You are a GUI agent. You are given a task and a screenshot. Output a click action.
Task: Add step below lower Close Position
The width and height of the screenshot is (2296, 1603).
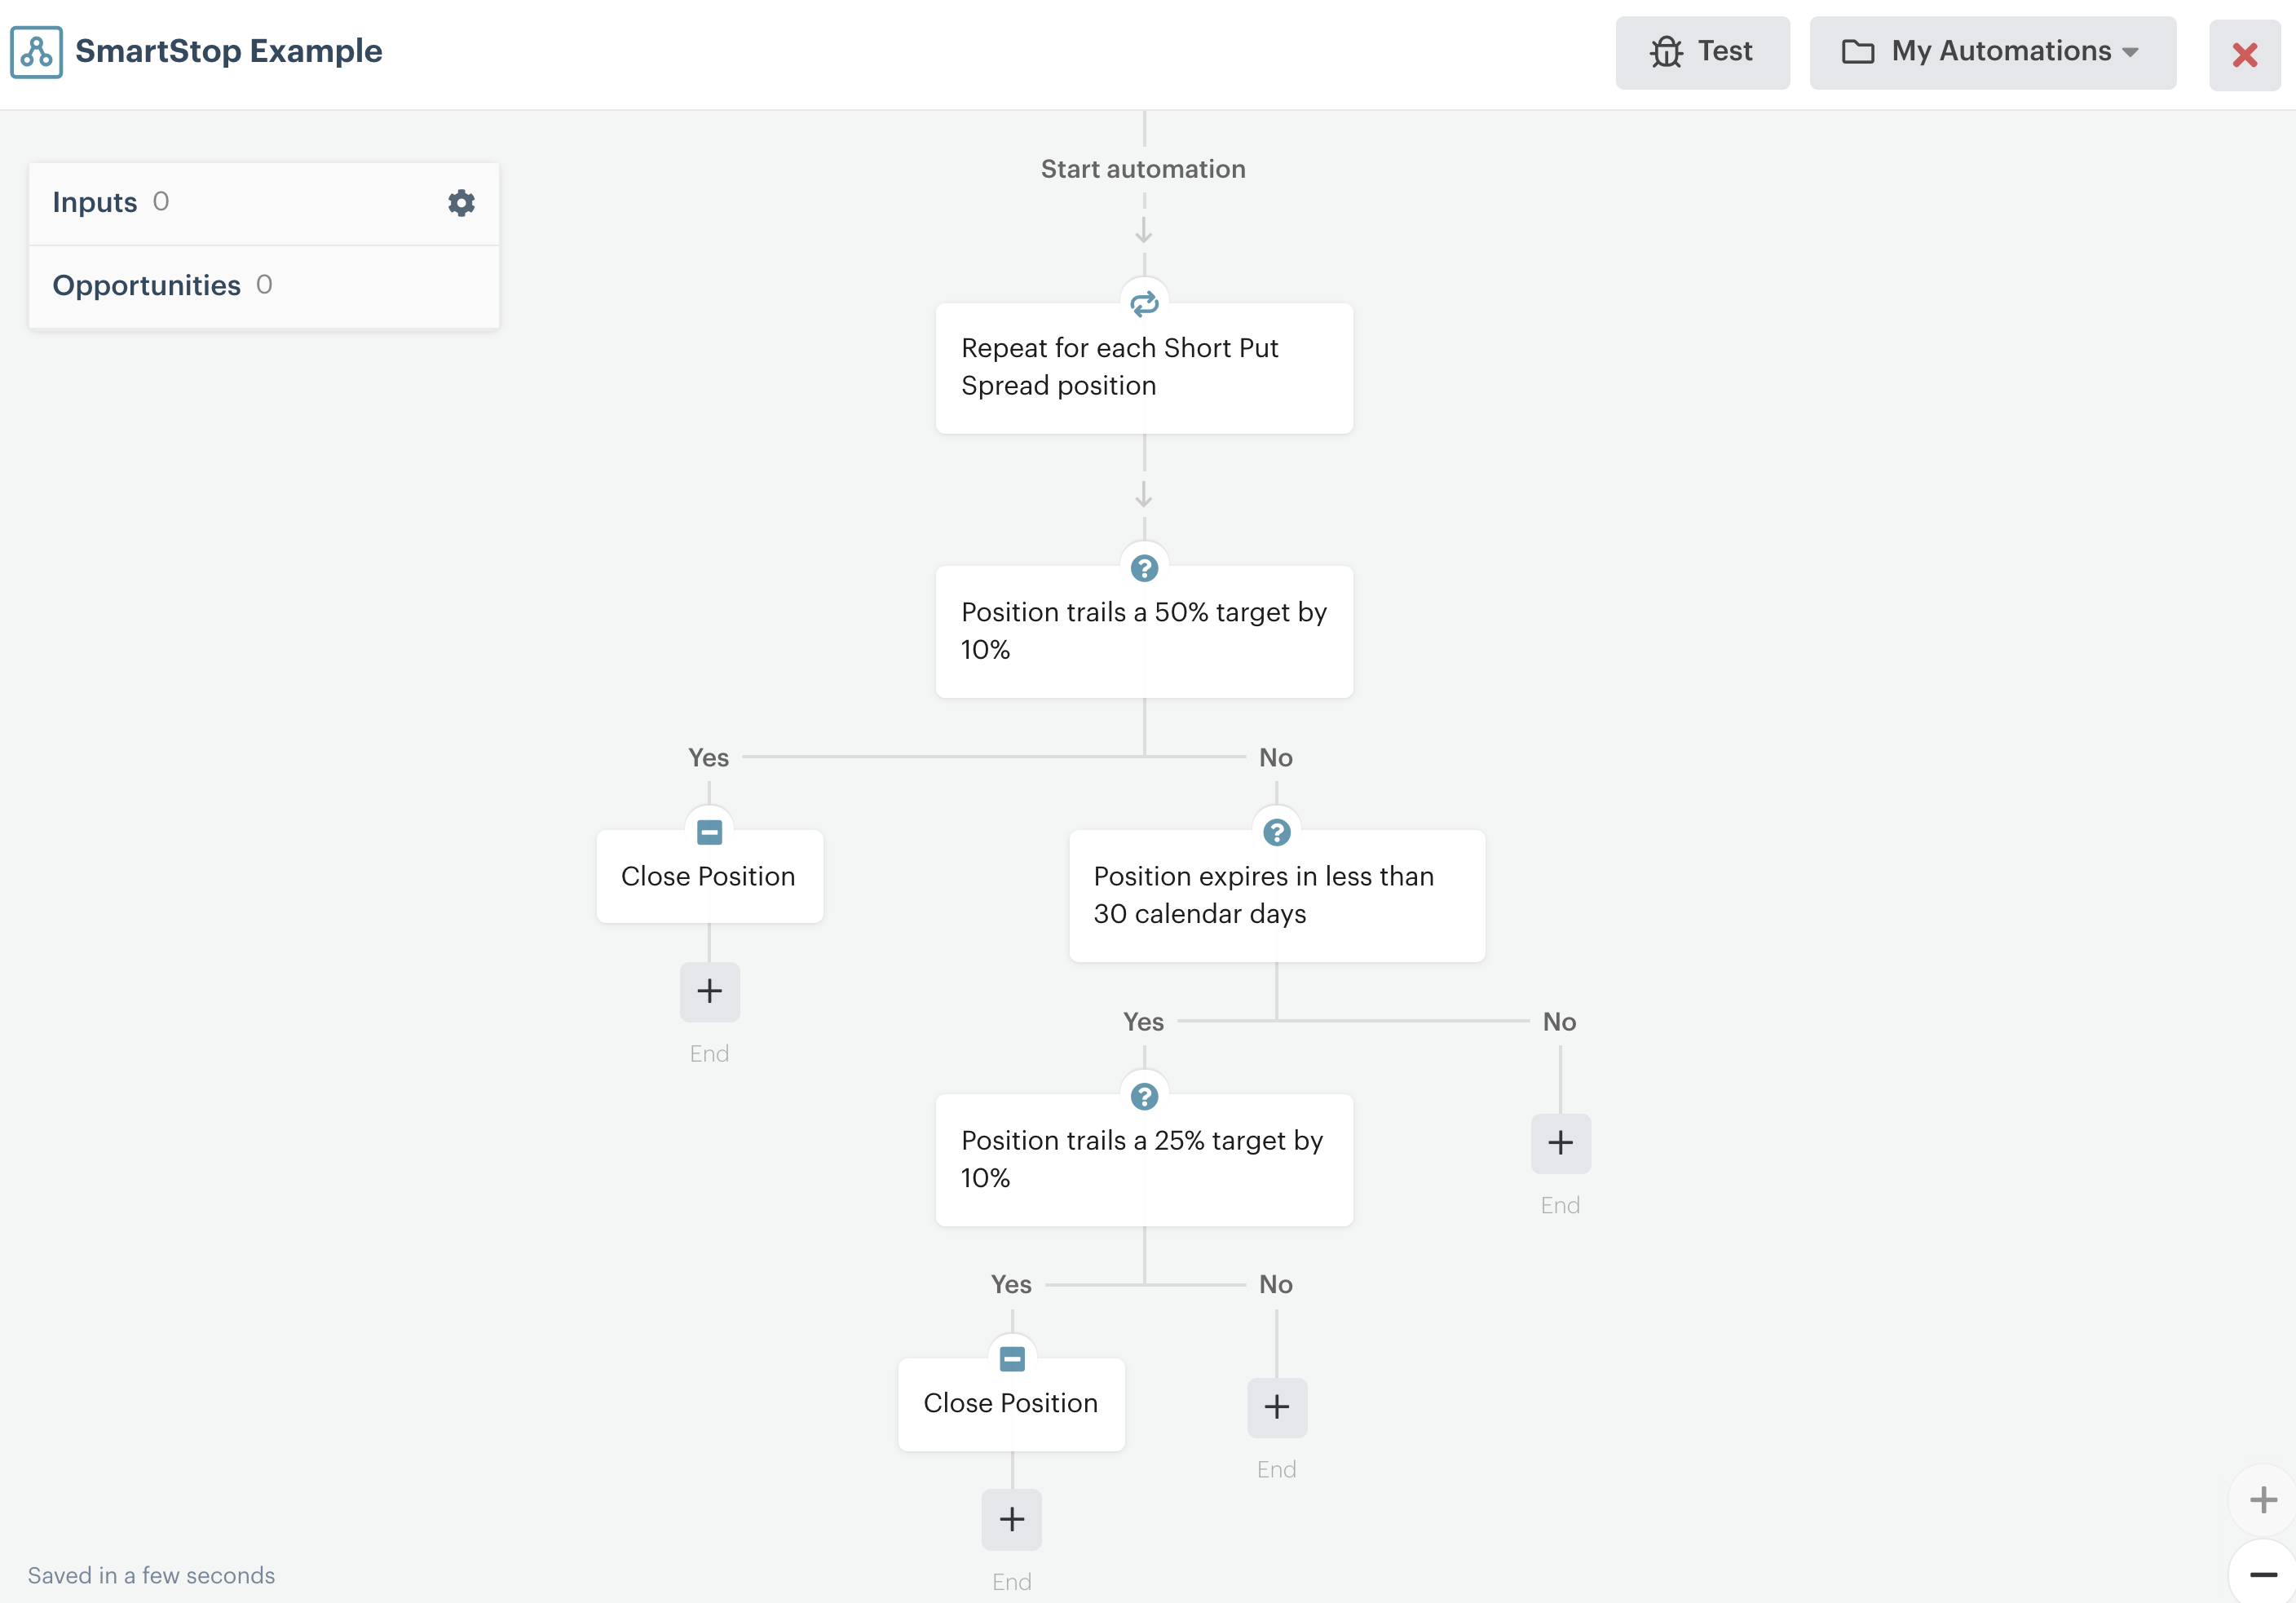pos(1012,1519)
